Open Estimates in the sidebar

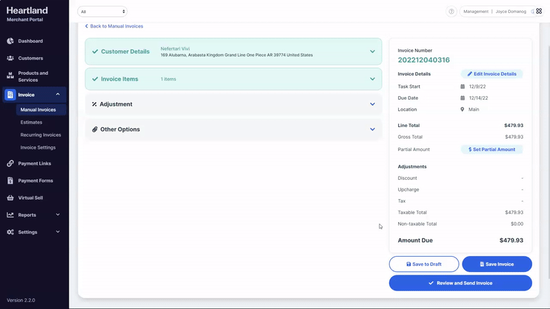[x=31, y=122]
